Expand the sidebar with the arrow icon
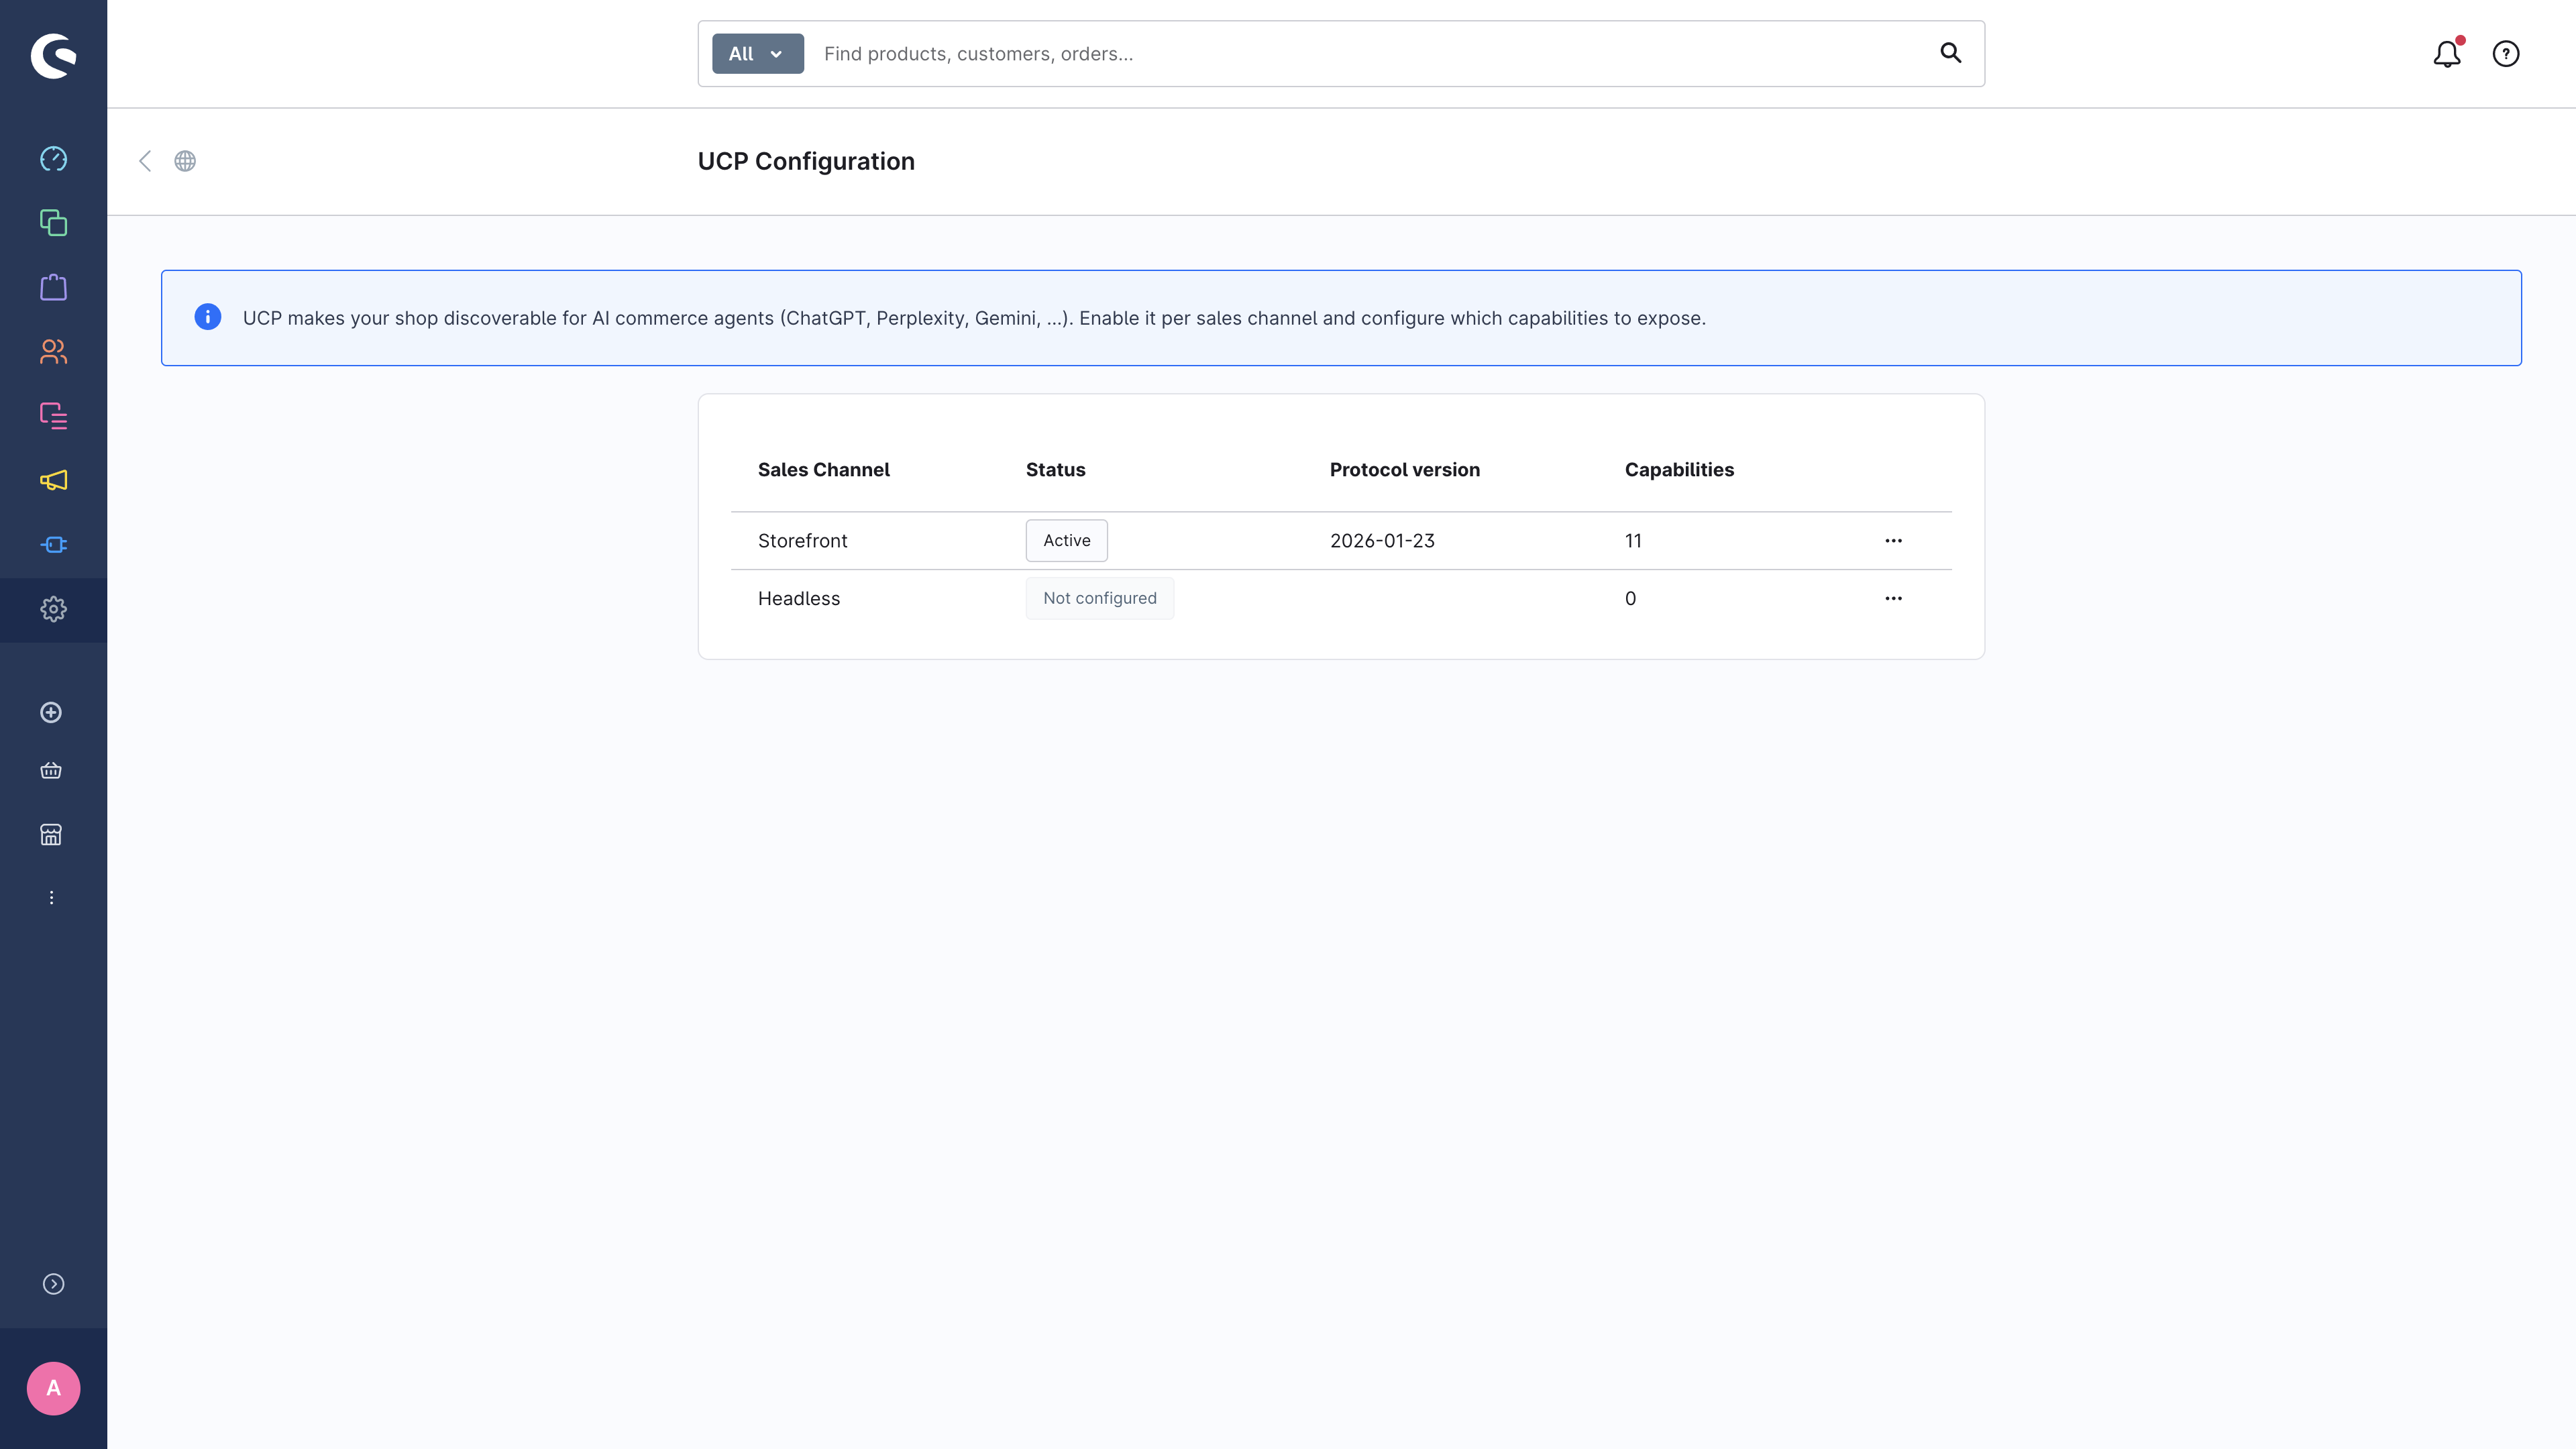The height and width of the screenshot is (1449, 2576). [53, 1284]
